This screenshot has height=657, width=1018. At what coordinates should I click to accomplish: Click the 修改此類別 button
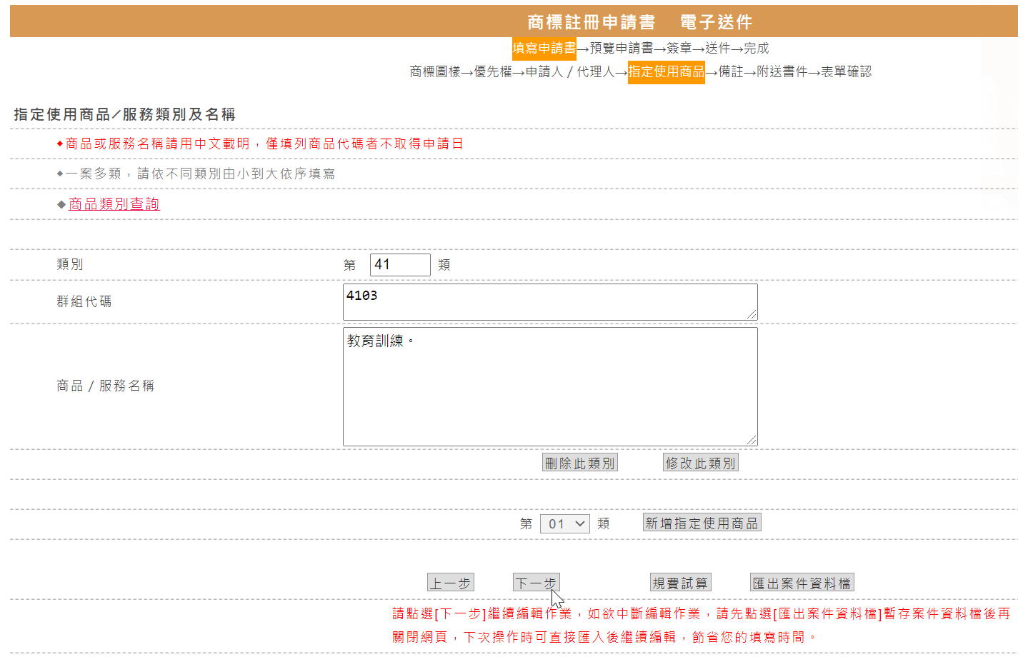pos(700,463)
